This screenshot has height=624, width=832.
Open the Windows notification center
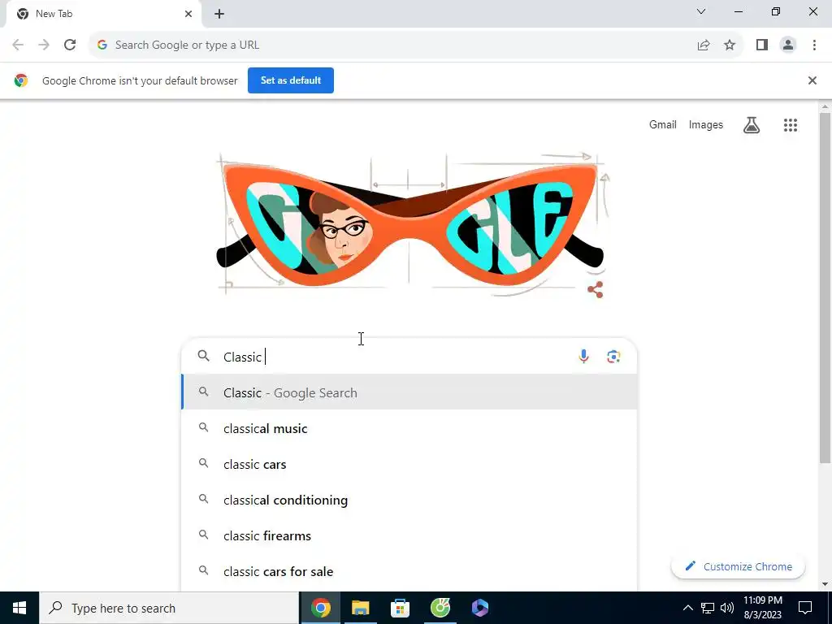[805, 608]
